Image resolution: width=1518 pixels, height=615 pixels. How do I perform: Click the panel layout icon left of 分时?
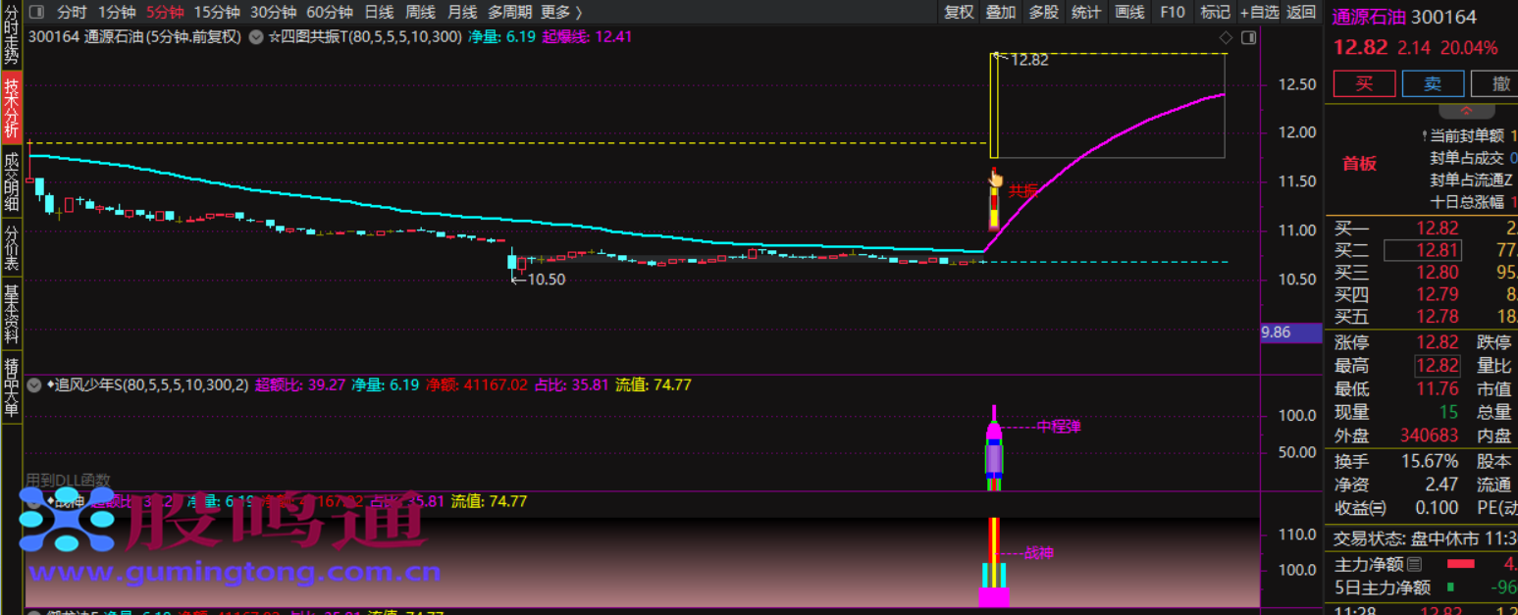pyautogui.click(x=36, y=13)
